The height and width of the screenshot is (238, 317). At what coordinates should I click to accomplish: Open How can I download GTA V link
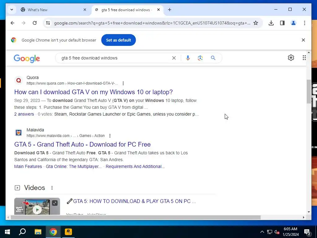coord(93,92)
